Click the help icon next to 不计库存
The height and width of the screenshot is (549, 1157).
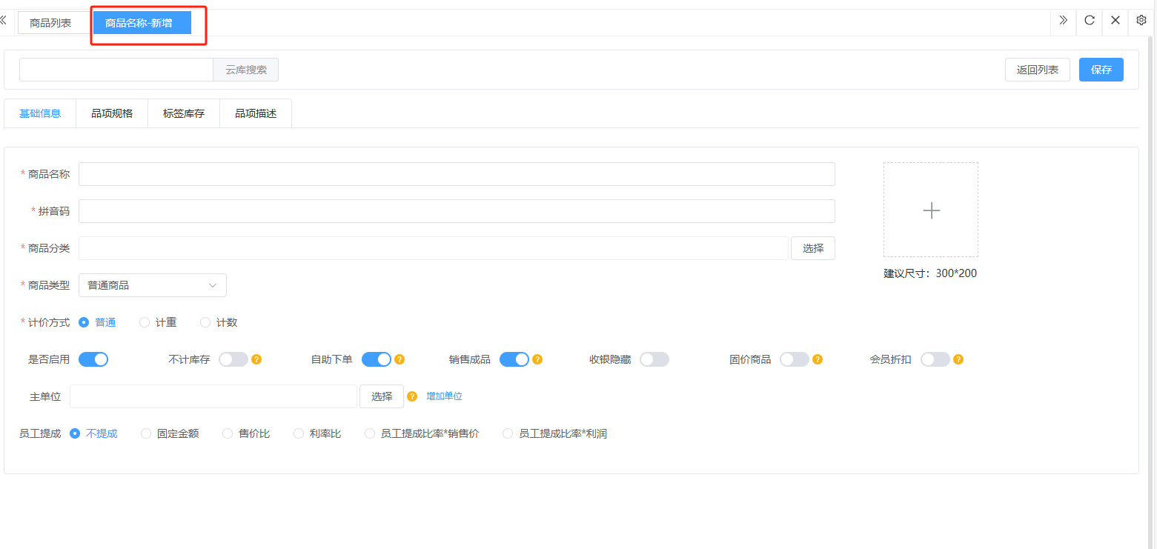click(x=256, y=360)
